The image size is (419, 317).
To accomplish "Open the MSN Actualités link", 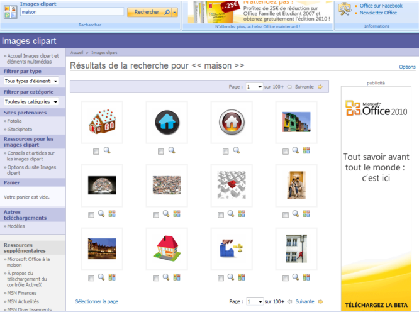I will [23, 301].
